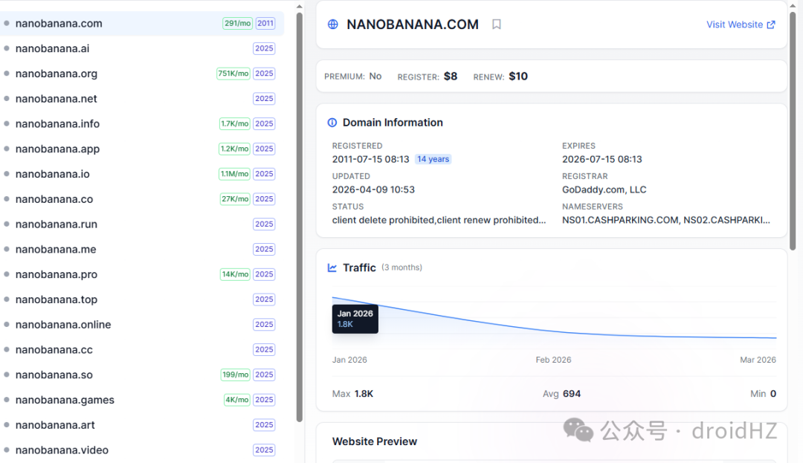Click the Domain Information info icon
The image size is (803, 463).
tap(332, 123)
